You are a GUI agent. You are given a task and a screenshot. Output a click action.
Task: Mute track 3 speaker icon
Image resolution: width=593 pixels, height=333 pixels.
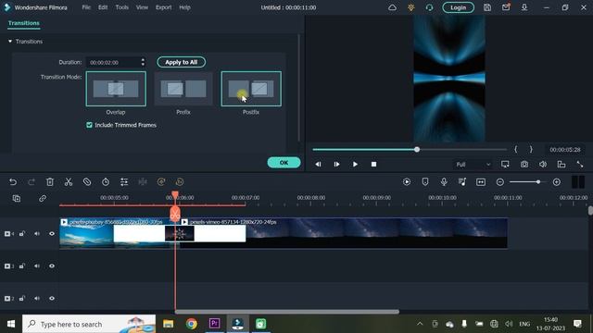pos(37,266)
